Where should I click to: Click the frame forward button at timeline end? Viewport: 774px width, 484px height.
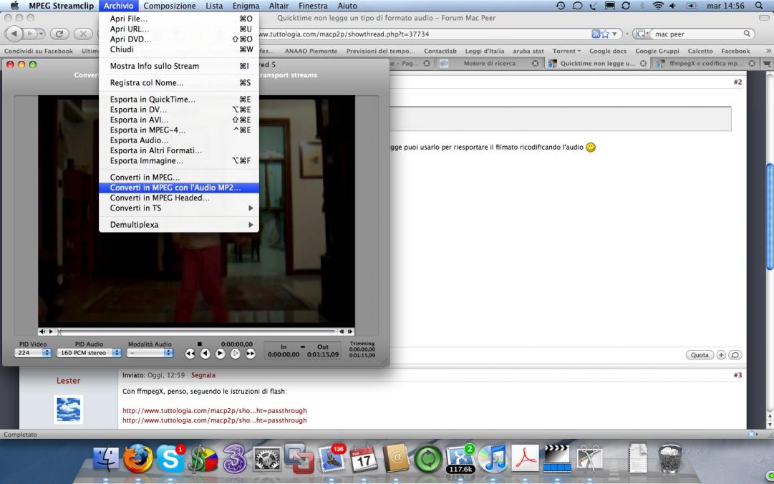pyautogui.click(x=350, y=331)
